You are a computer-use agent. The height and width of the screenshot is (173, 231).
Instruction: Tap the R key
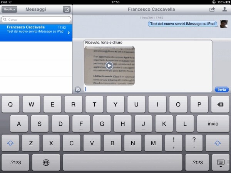click(x=74, y=105)
